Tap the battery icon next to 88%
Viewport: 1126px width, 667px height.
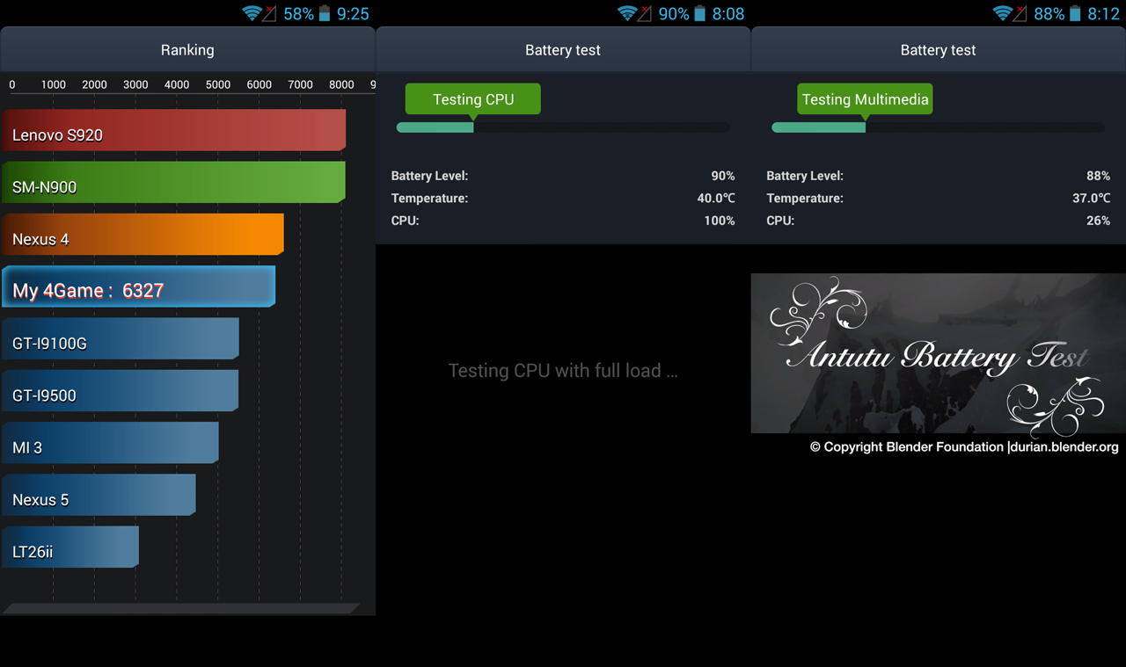pos(1074,13)
